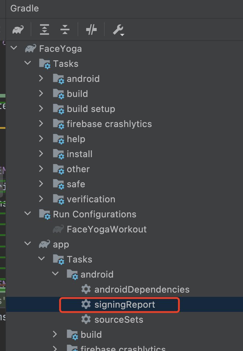
Task: Collapse all Gradle tree nodes
Action: tap(65, 30)
